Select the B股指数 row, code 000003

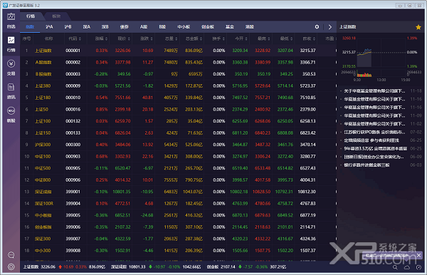tap(179, 74)
